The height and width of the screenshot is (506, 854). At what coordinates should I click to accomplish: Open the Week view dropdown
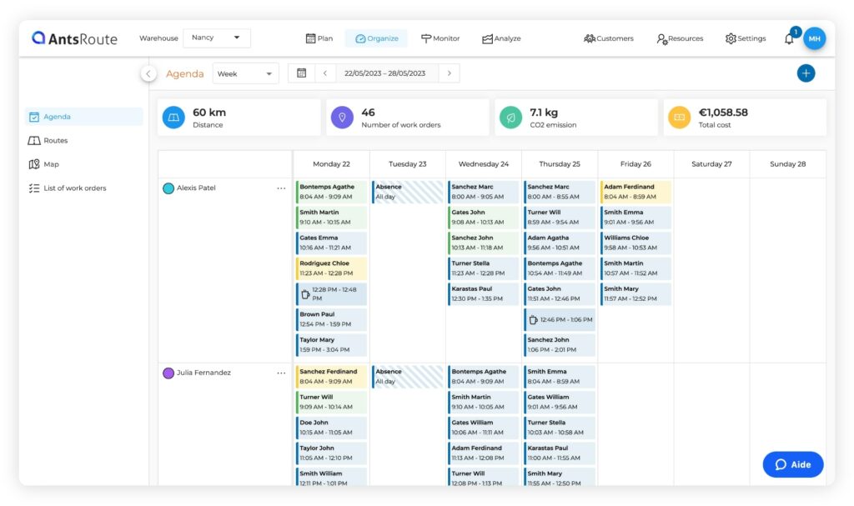click(245, 73)
